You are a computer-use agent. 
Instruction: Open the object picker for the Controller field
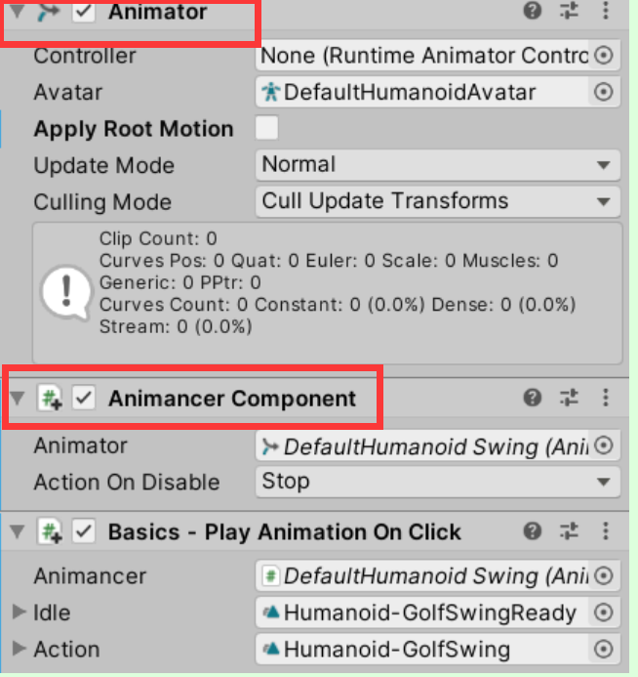click(604, 56)
